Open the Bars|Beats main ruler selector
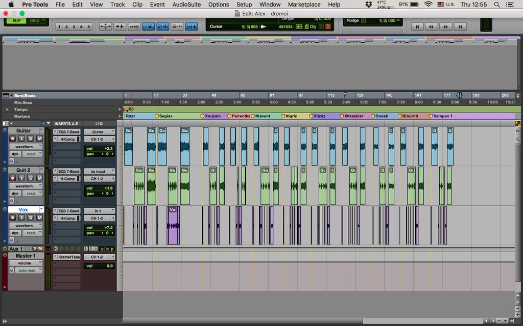 (7, 95)
